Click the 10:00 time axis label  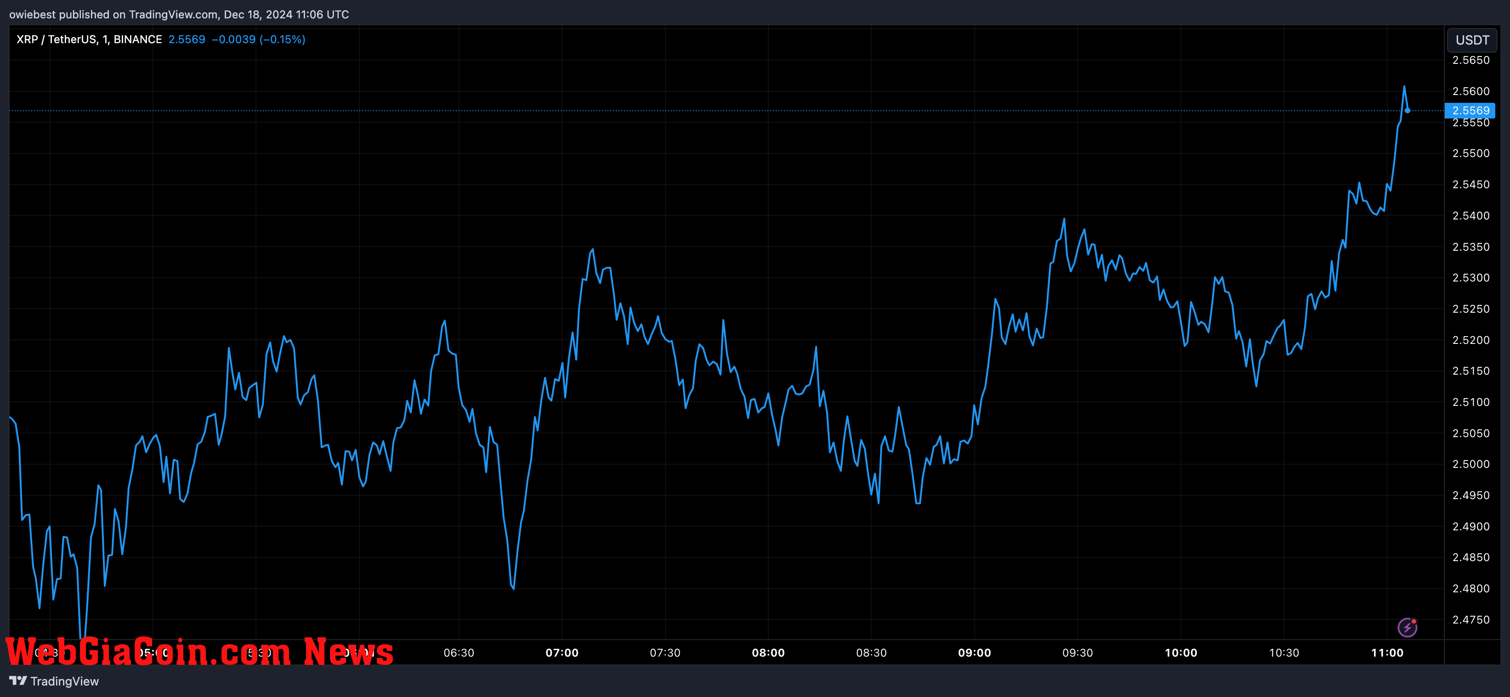pos(1181,652)
